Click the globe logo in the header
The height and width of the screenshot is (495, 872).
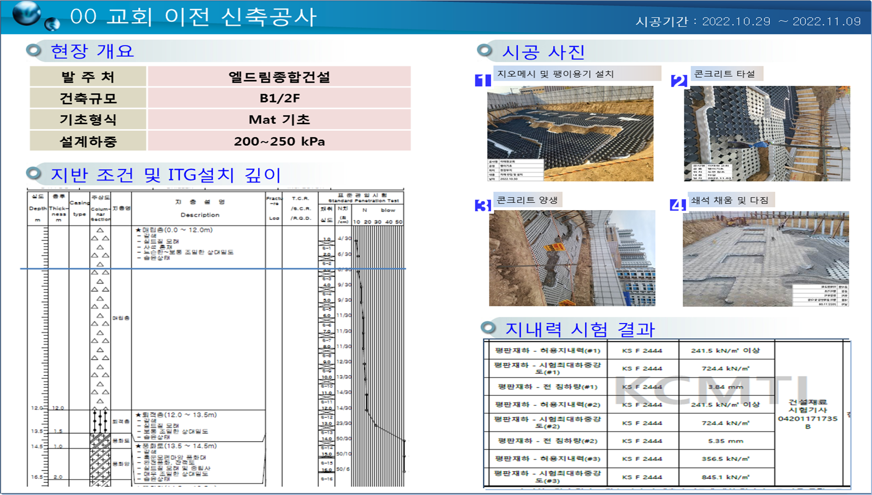click(35, 16)
